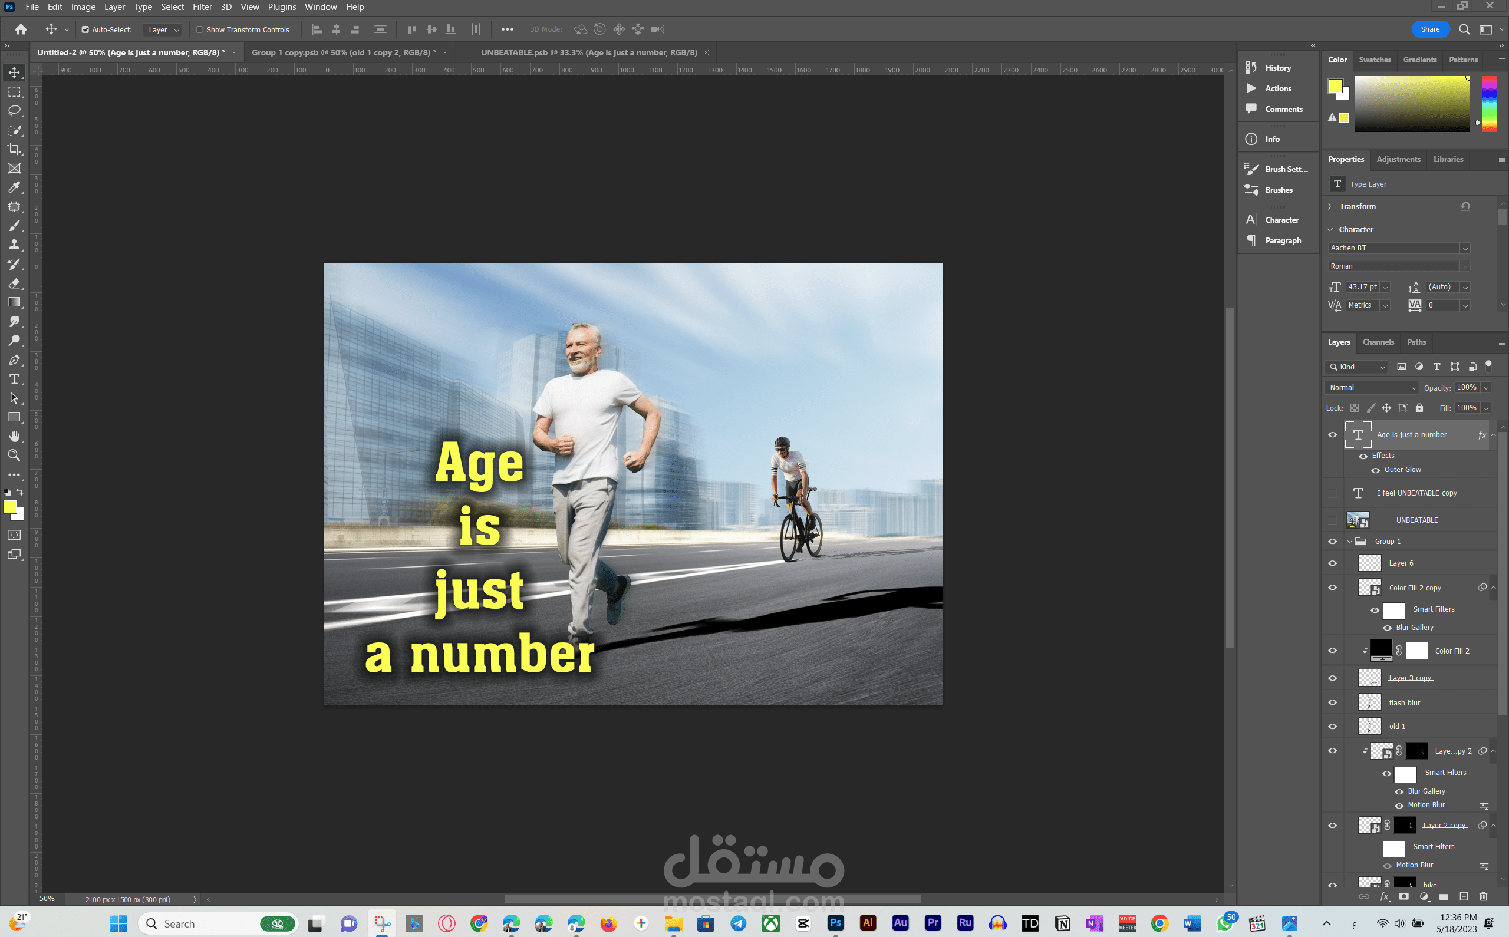
Task: Switch to the UNBEATABLE.psb document tab
Action: 589,52
